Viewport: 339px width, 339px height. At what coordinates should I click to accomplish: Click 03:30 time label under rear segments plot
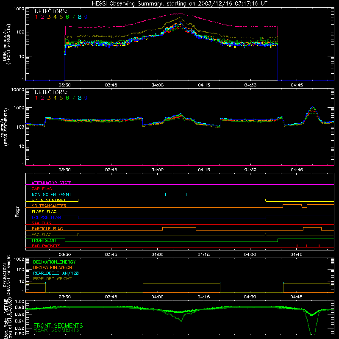click(65, 170)
